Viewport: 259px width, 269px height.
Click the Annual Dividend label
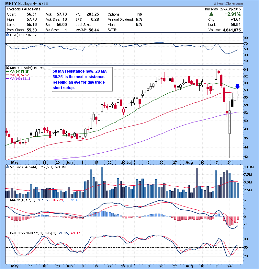point(120,19)
